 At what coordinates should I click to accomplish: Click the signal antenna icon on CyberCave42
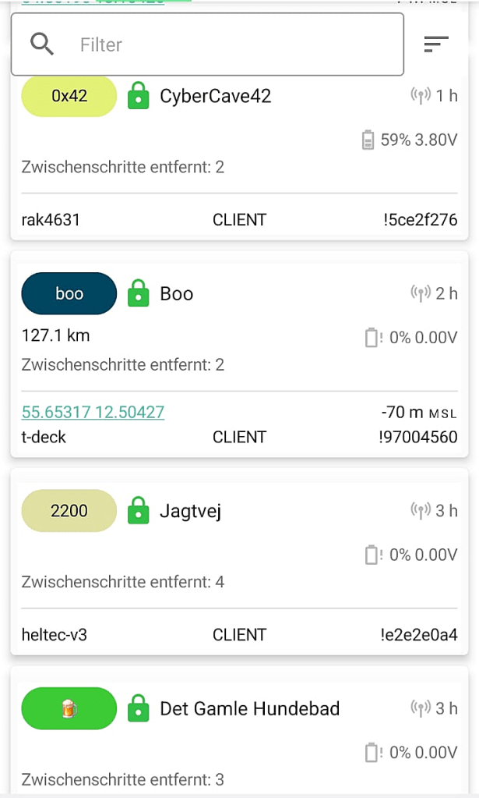421,97
